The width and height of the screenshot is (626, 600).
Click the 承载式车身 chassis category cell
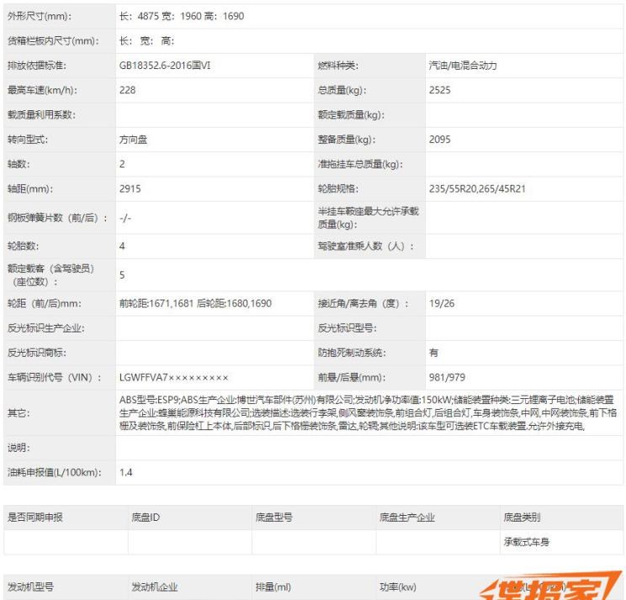(x=526, y=542)
